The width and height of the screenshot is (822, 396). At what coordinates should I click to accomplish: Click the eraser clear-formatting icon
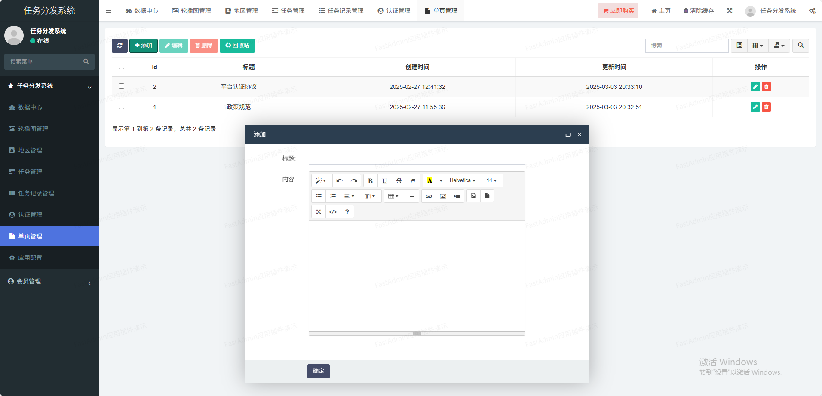[x=413, y=181]
